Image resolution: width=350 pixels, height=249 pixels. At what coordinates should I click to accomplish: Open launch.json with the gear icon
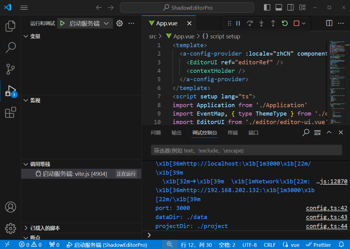[x=119, y=23]
